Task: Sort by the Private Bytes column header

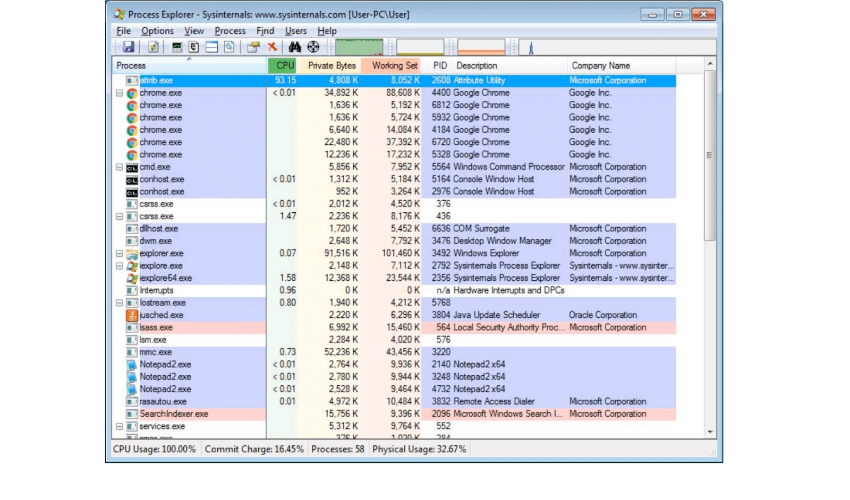Action: click(331, 66)
